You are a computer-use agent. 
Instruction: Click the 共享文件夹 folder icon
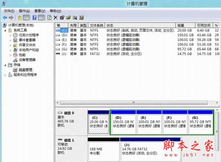(15, 45)
